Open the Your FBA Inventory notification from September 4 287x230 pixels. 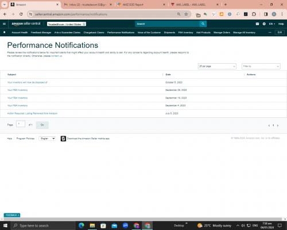pyautogui.click(x=17, y=105)
